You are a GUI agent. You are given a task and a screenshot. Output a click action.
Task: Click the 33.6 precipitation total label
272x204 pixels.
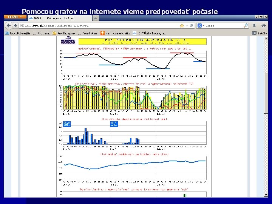point(67,124)
